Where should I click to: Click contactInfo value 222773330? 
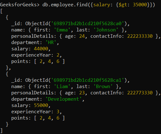(x=140, y=93)
